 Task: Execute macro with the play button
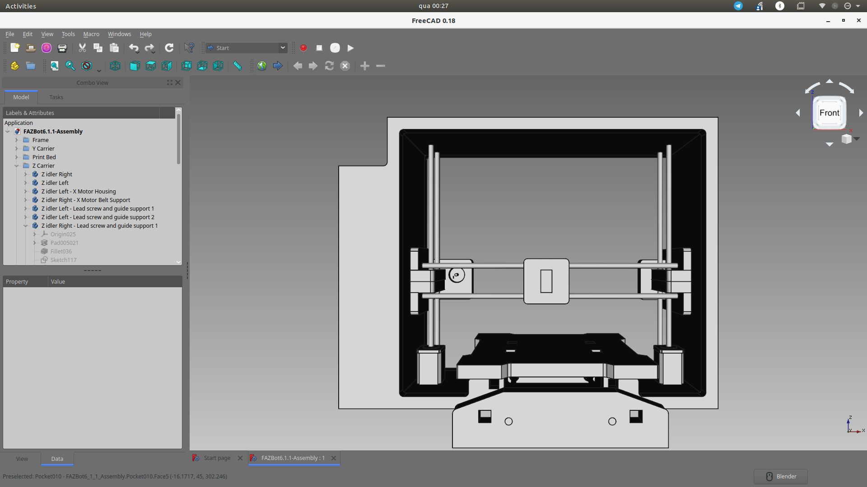pos(350,48)
